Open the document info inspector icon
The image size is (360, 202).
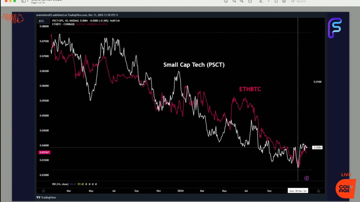point(226,1)
